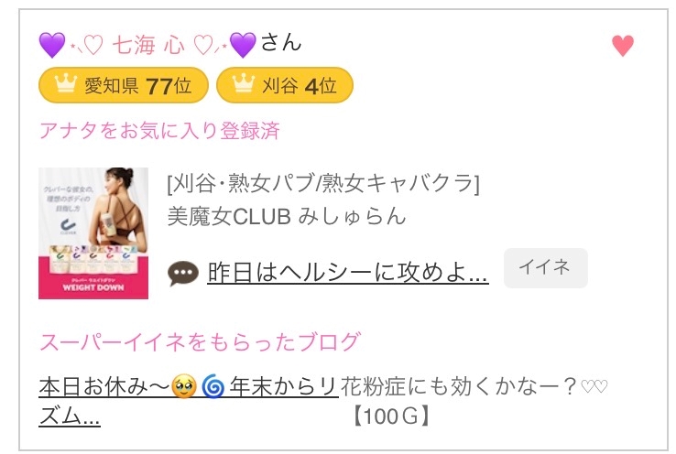Click the アナタをお気に入り登録済 status text

coord(159,130)
